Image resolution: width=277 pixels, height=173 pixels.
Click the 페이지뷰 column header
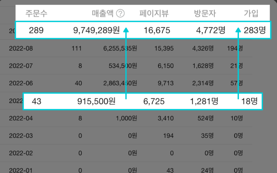pyautogui.click(x=154, y=13)
